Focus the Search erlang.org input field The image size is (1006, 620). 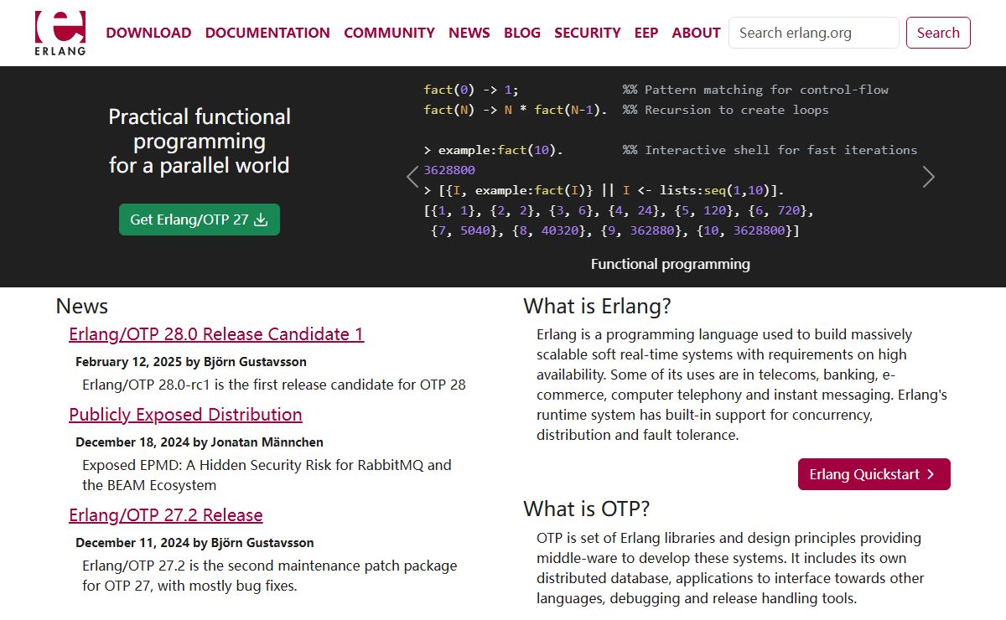[x=813, y=33]
